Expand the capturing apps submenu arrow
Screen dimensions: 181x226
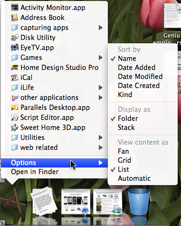tap(101, 28)
